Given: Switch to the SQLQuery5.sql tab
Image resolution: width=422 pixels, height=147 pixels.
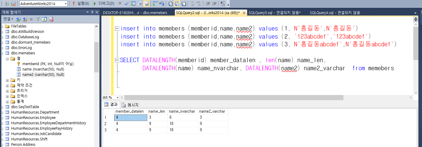Looking at the screenshot, I should (275, 13).
